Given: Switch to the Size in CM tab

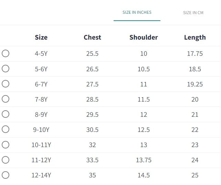Looking at the screenshot, I should pos(193,13).
